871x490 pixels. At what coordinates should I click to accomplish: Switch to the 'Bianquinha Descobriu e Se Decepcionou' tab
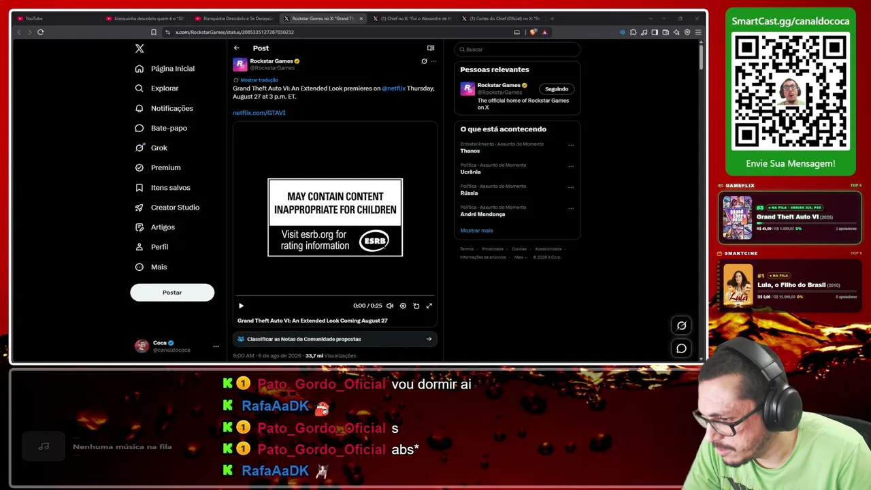[235, 18]
